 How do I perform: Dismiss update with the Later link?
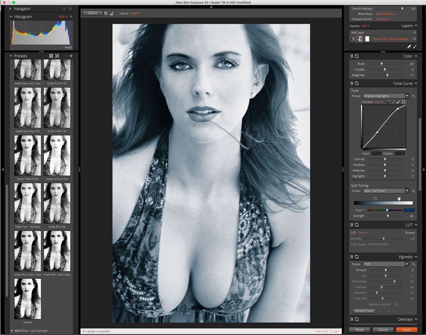click(336, 331)
